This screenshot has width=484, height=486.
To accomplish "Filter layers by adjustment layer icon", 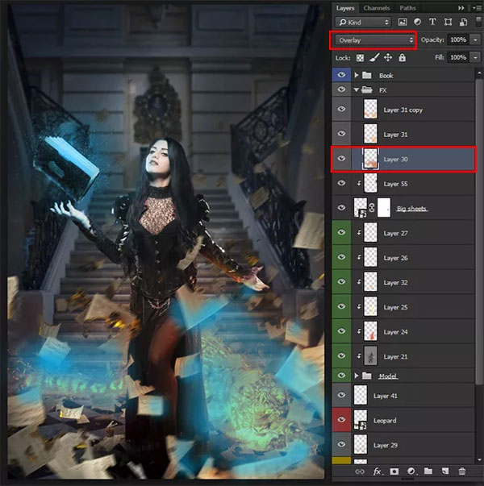I will [418, 22].
